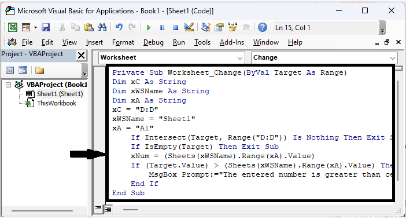Screen dimensions: 406x219
Task: Open the Format menu
Action: coord(123,42)
